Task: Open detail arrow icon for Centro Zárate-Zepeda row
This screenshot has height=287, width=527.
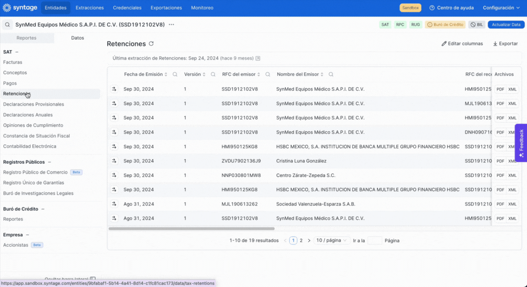Action: [114, 175]
